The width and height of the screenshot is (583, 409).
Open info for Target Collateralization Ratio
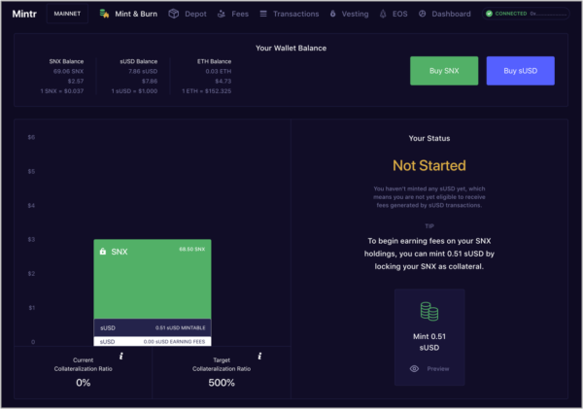point(259,356)
